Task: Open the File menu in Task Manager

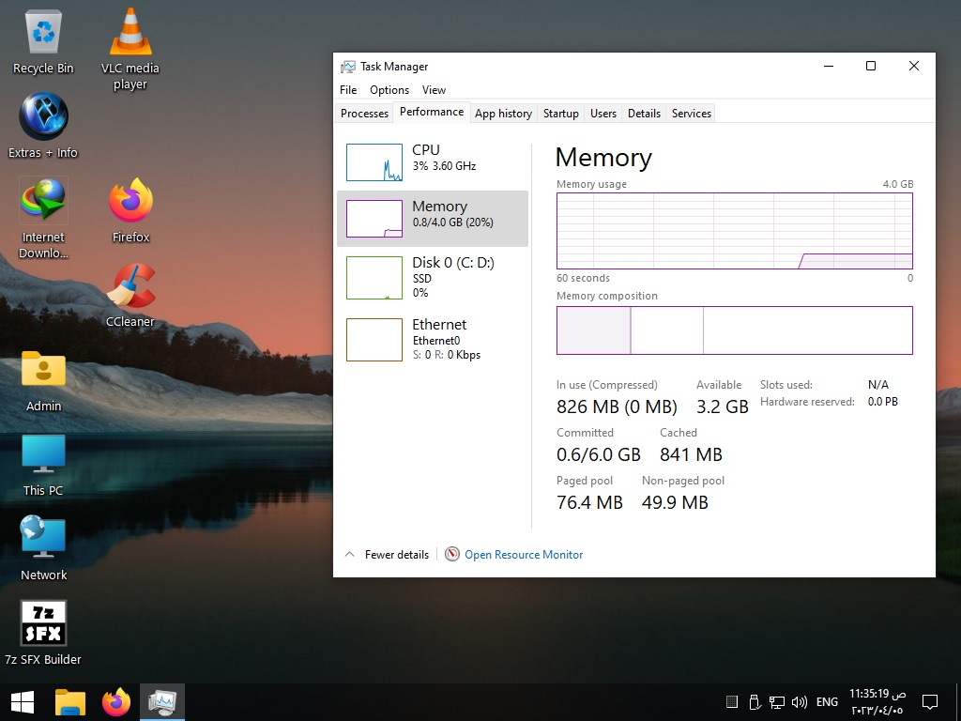Action: click(348, 89)
